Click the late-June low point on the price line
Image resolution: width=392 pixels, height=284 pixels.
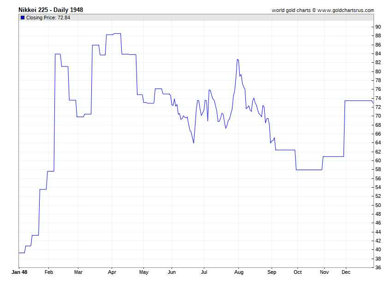click(194, 143)
